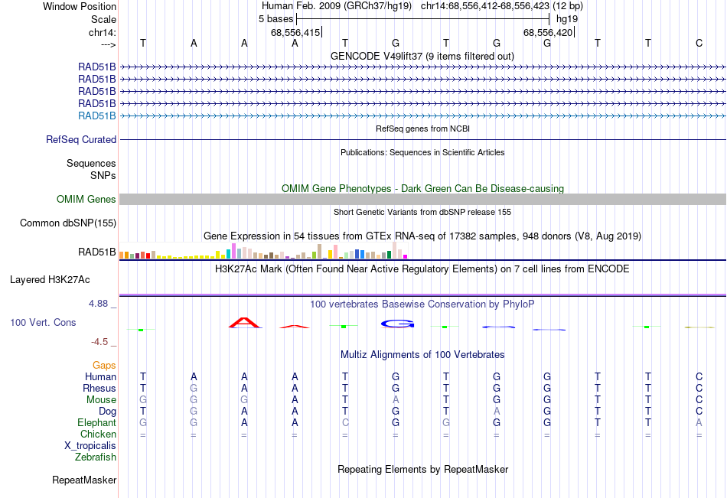Viewport: 727px width, 498px height.
Task: Click the large red A conservation logo
Action: [244, 323]
